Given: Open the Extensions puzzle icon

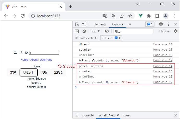Looking at the screenshot, I should [149, 16].
